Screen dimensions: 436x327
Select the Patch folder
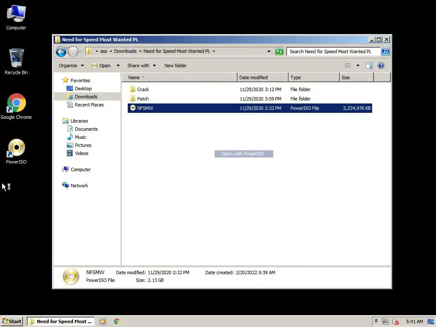(143, 99)
